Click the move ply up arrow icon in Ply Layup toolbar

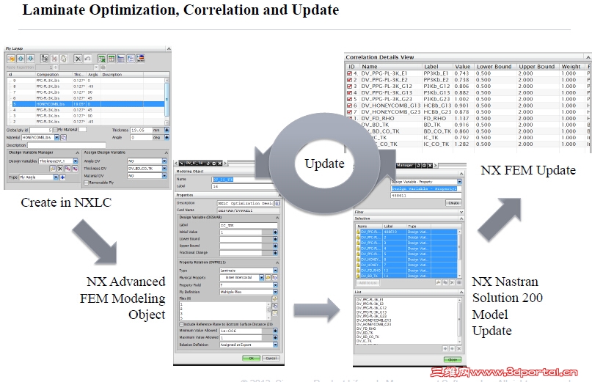21,59
